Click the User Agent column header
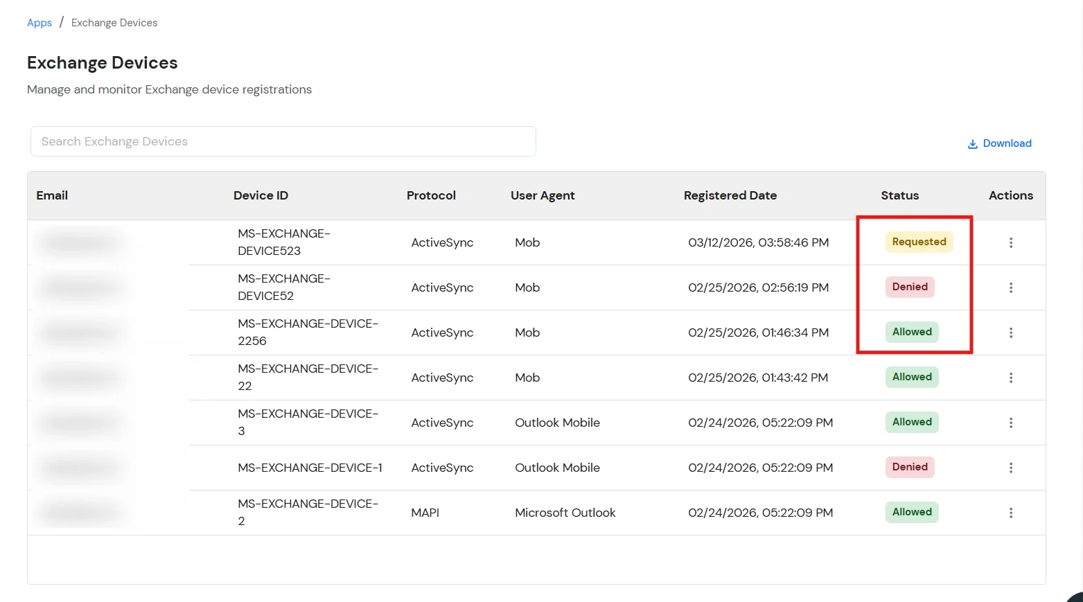1083x602 pixels. (x=543, y=195)
